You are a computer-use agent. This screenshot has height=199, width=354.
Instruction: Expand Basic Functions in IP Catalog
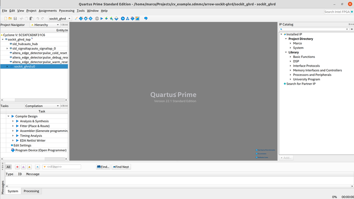[291, 57]
